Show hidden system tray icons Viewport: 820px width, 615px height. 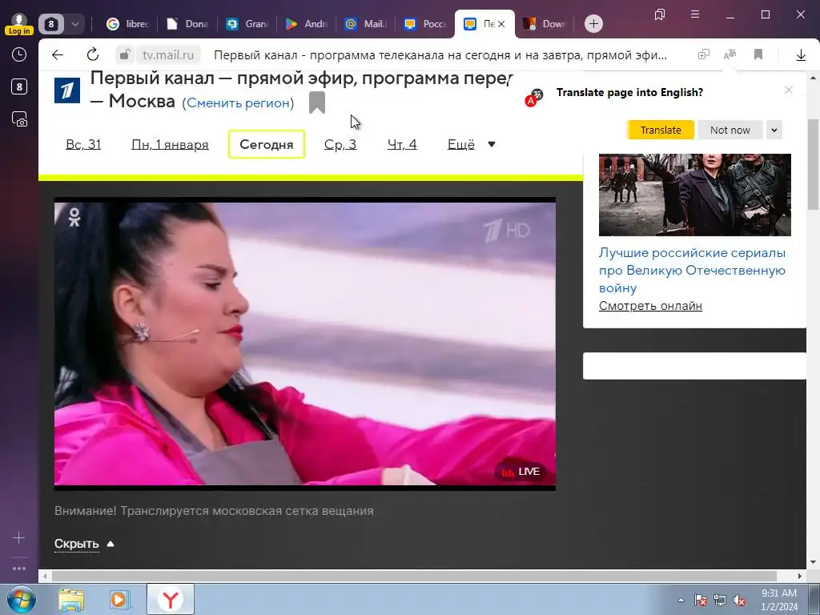(x=681, y=600)
